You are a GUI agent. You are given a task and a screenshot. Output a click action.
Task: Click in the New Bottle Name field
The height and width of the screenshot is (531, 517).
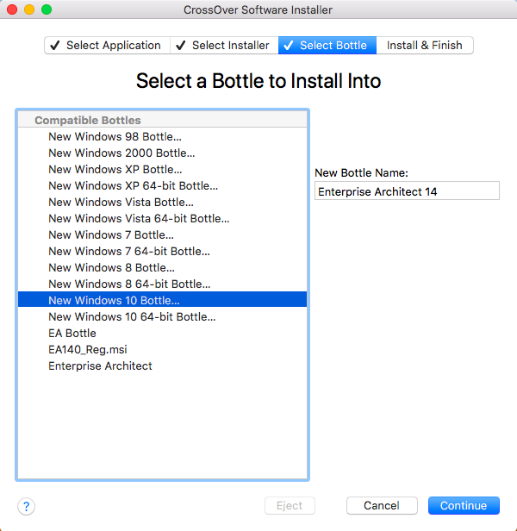coord(407,191)
